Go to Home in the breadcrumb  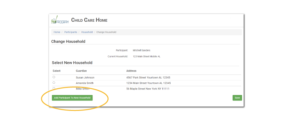click(x=57, y=32)
